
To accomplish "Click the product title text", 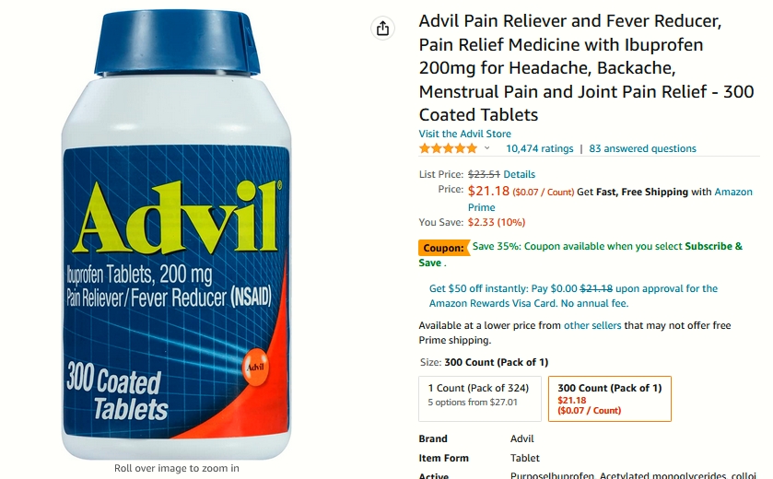I will click(587, 68).
